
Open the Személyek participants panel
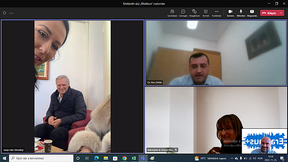point(172,13)
